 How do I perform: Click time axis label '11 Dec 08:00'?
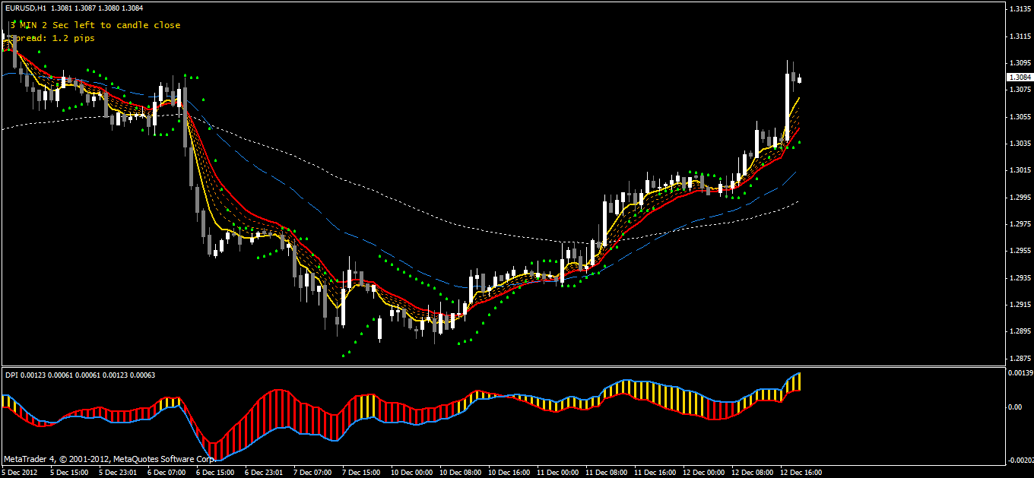tap(606, 472)
